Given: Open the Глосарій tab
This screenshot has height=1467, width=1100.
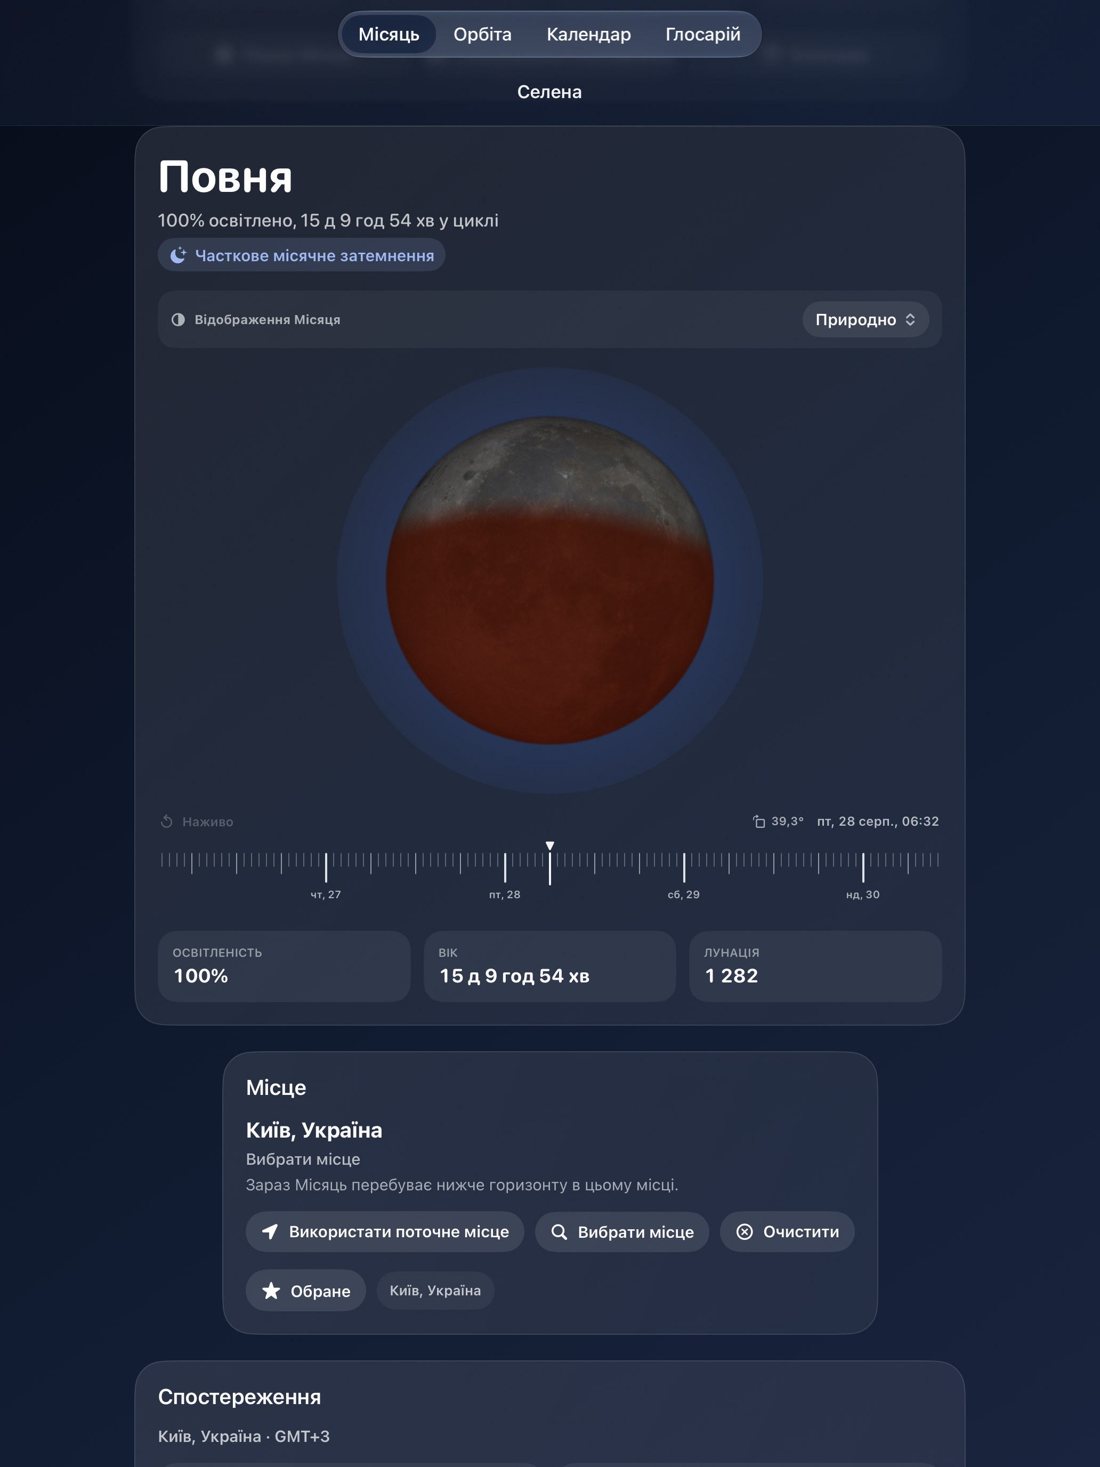Looking at the screenshot, I should [703, 35].
